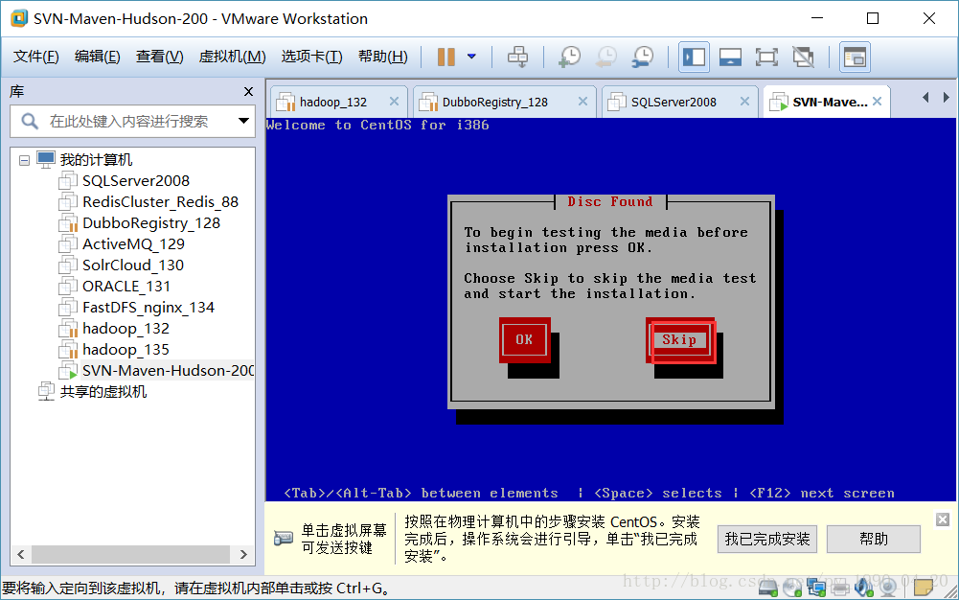Click Skip in Disc Found dialog

pyautogui.click(x=679, y=340)
